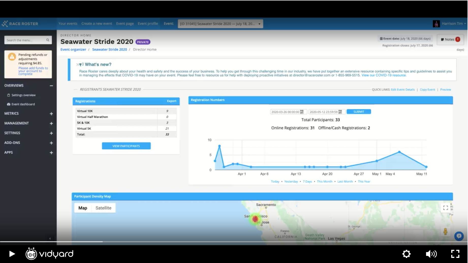Image resolution: width=468 pixels, height=263 pixels.
Task: Open the blue help chat bubble
Action: pyautogui.click(x=459, y=236)
